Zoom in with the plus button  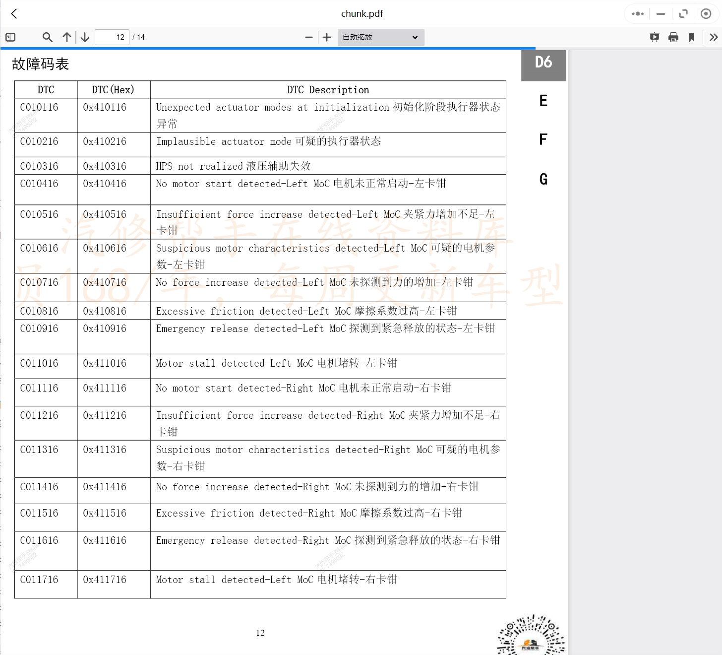[x=327, y=37]
